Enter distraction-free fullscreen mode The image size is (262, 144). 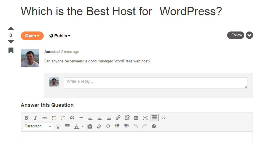pyautogui.click(x=145, y=118)
